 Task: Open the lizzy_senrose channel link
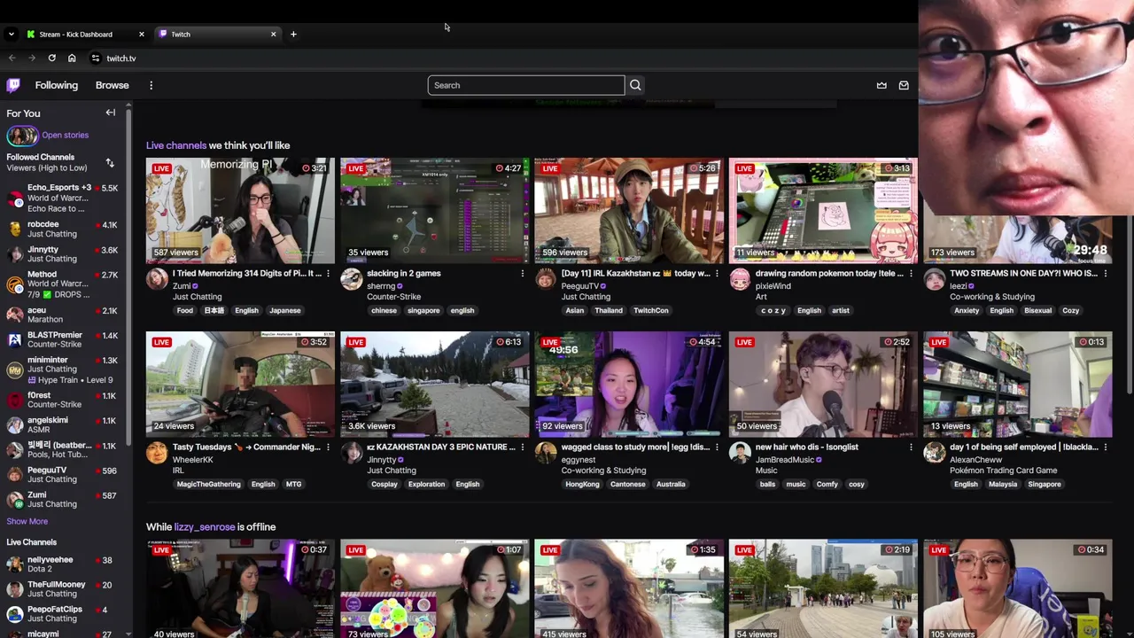tap(205, 526)
